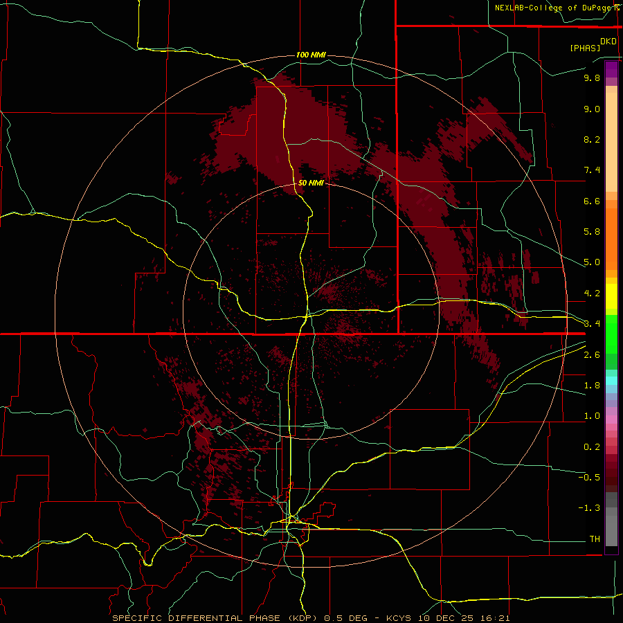Click the bright orange segment of the color bar
Screen dimensions: 623x623
coord(611,238)
